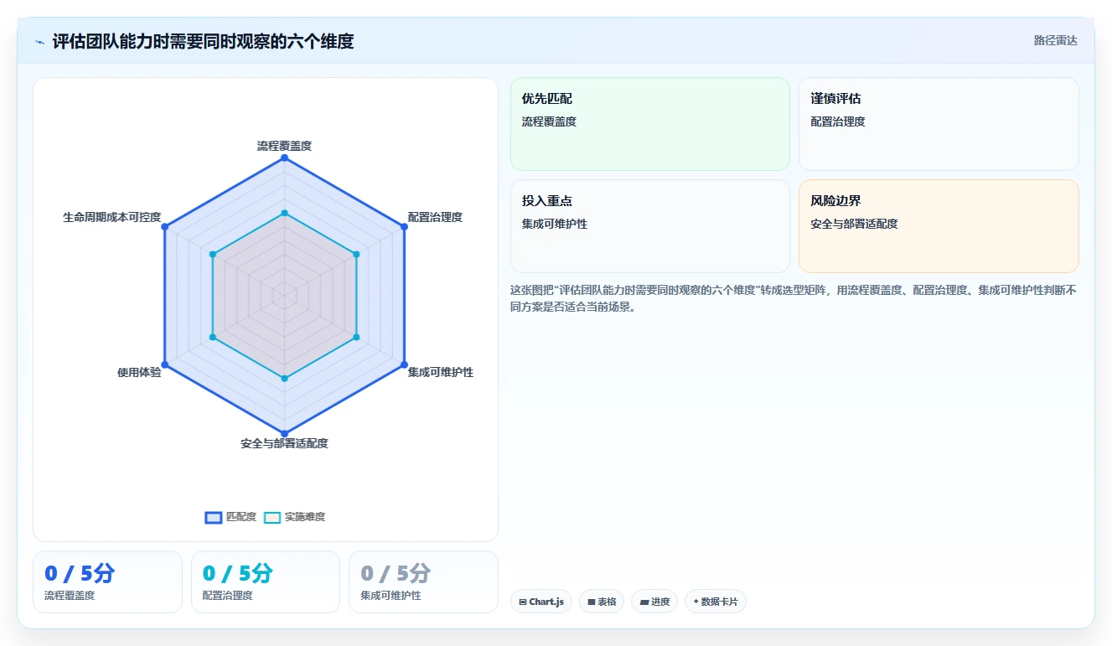Click 集成可维护性 text in 投入重点 card
This screenshot has height=646, width=1112.
[555, 224]
